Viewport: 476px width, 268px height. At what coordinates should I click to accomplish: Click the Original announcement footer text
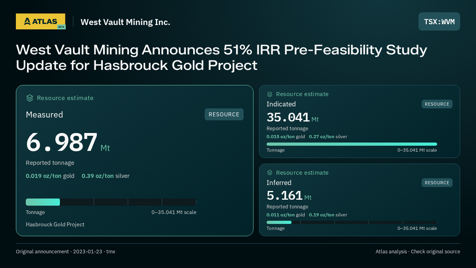point(65,252)
